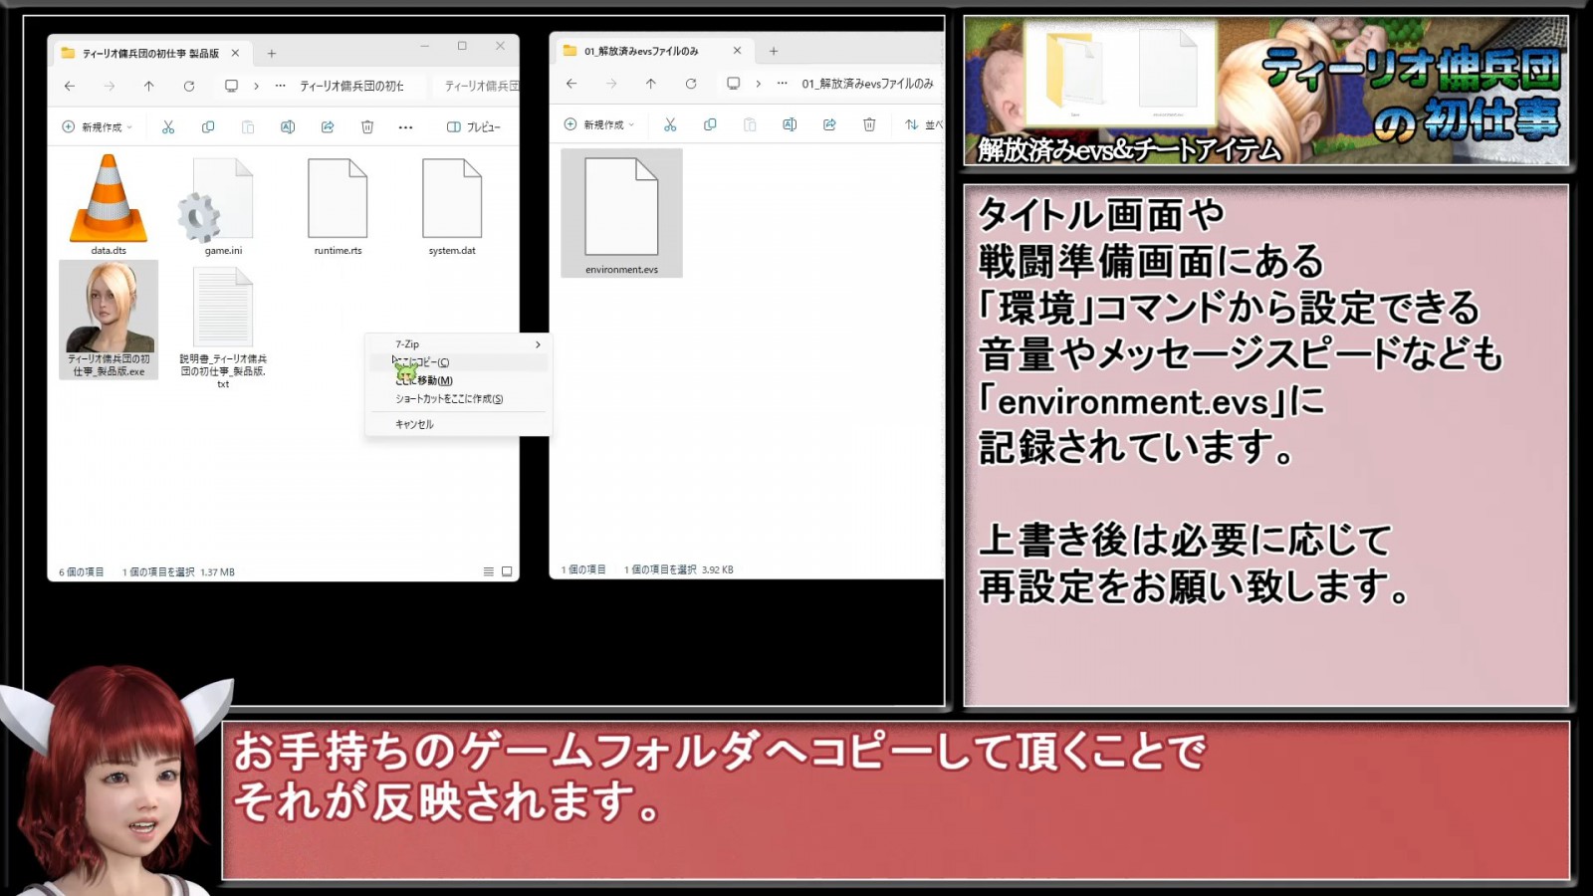This screenshot has width=1593, height=896.
Task: Select environment.evs file in right window
Action: click(621, 213)
